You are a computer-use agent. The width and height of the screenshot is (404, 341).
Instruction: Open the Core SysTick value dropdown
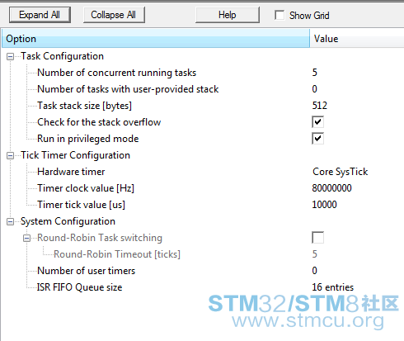(x=341, y=172)
